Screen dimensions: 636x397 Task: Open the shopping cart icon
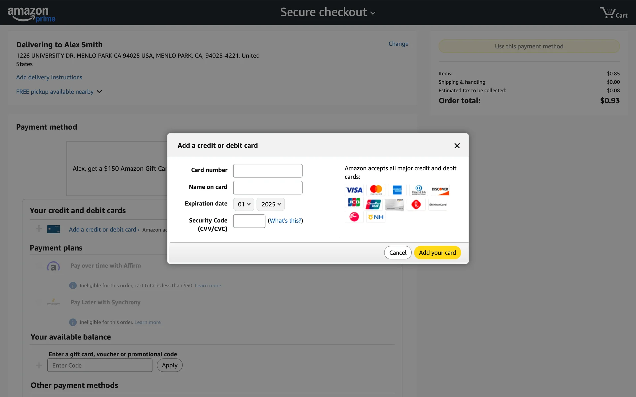(x=613, y=13)
